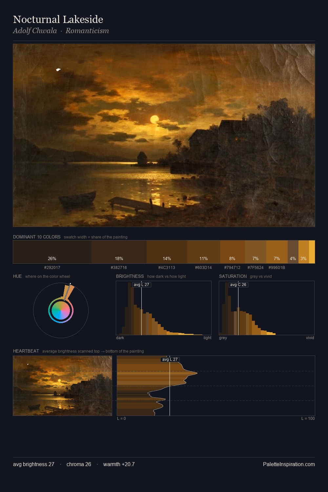Select the 14% swatch #4C3113
Viewport: 328px width, 492px height.
point(167,252)
